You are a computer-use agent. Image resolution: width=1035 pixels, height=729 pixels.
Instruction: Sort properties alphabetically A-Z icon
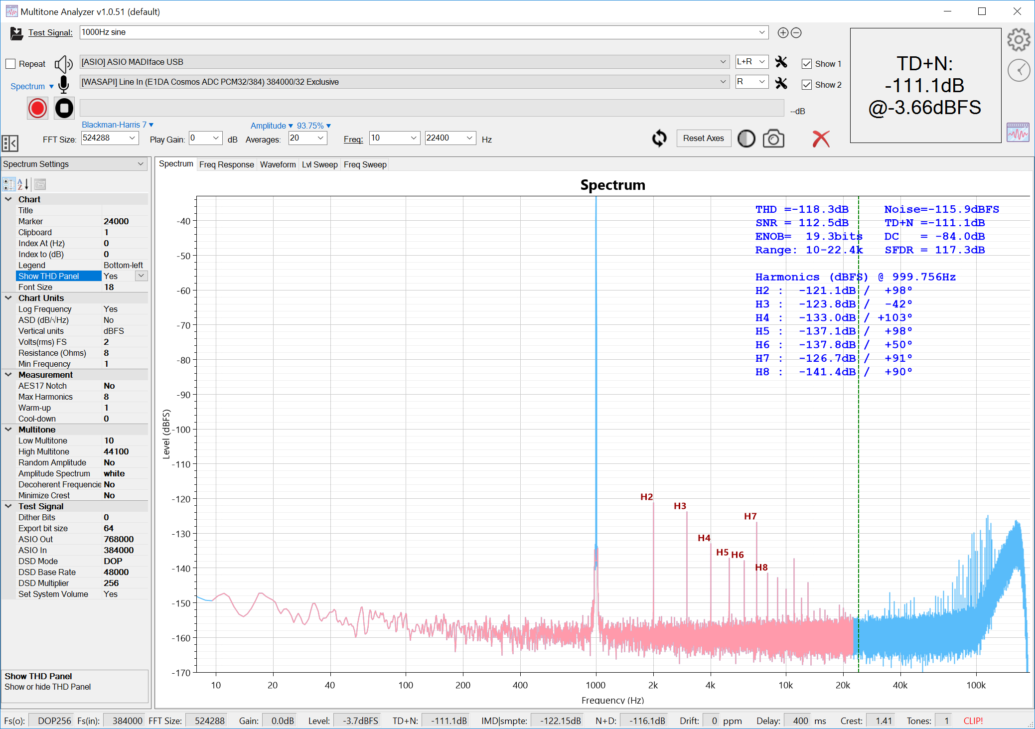(23, 184)
